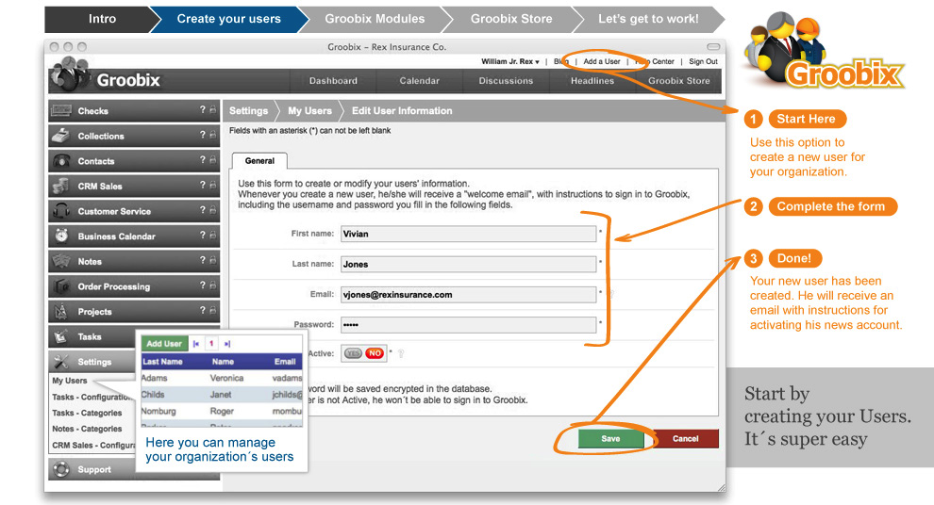This screenshot has width=934, height=505.
Task: Click the green Save button
Action: click(610, 438)
